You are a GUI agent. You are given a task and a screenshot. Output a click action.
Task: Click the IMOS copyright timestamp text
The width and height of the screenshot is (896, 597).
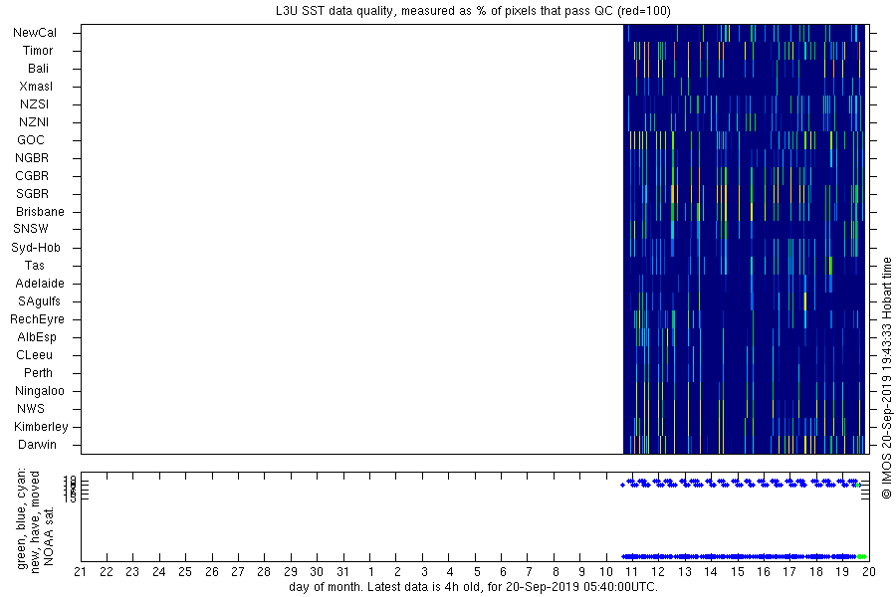pyautogui.click(x=886, y=380)
